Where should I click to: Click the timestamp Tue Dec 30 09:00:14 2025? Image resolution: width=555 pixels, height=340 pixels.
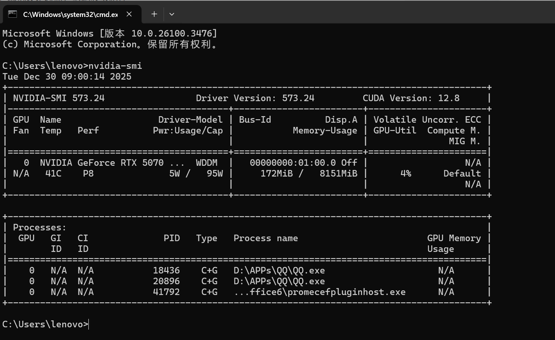click(x=67, y=77)
